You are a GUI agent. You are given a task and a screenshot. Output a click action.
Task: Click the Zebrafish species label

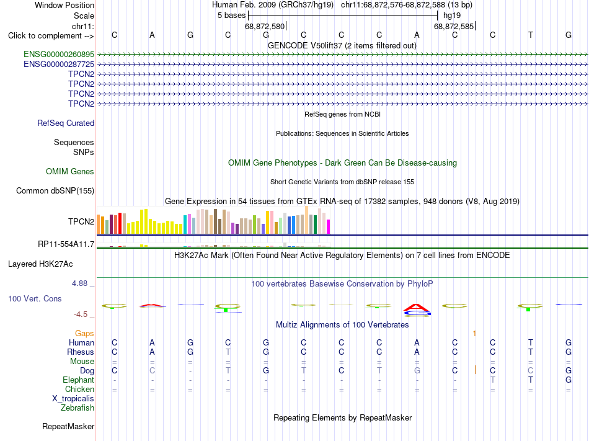(77, 408)
